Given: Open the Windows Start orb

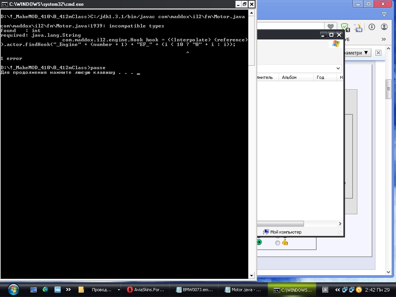Looking at the screenshot, I should 14,289.
